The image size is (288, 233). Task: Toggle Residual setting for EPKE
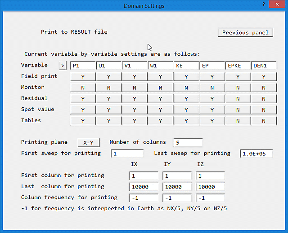pyautogui.click(x=238, y=98)
